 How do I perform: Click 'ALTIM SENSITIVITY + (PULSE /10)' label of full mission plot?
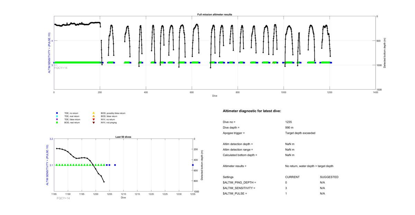coord(50,53)
